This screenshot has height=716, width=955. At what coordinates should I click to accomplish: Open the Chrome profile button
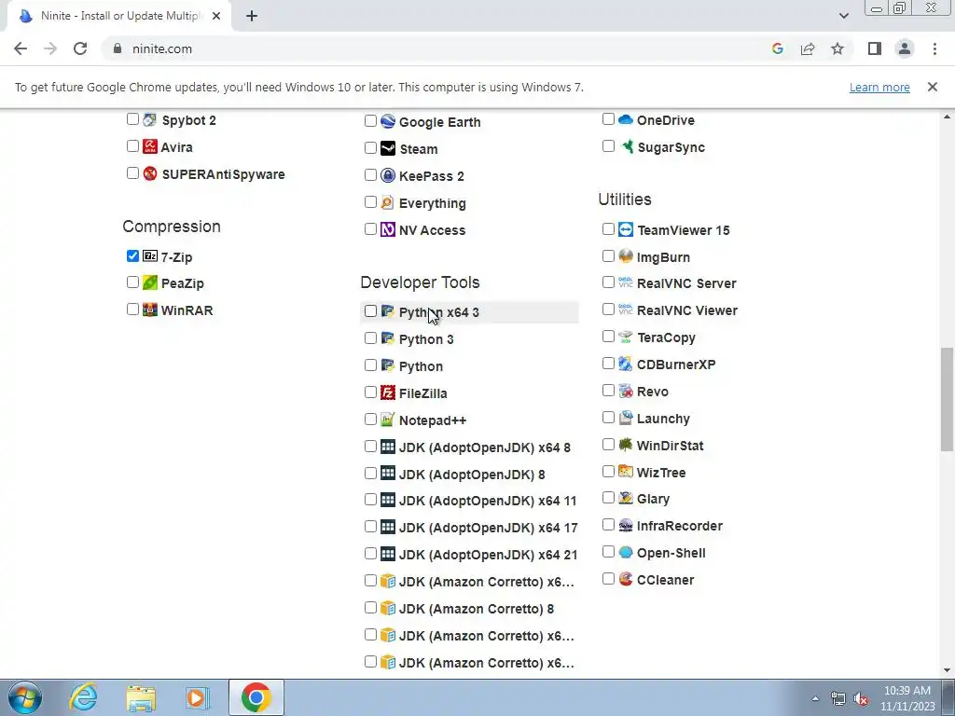point(905,48)
